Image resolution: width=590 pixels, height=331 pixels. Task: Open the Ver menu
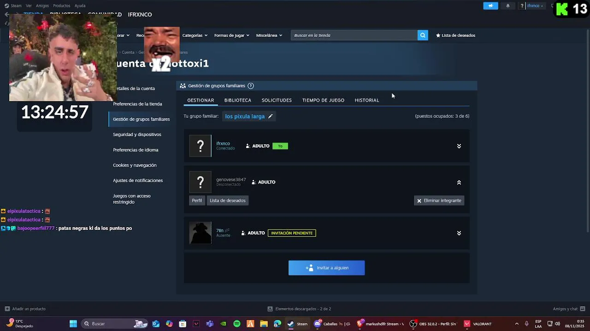(x=29, y=6)
